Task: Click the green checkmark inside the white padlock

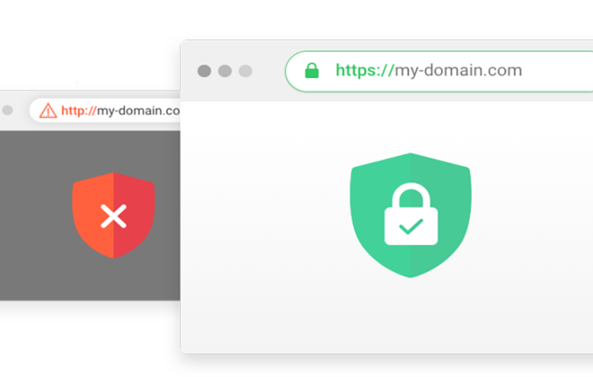Action: point(412,226)
